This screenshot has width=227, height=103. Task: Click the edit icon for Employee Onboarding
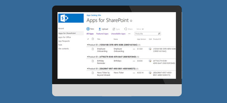[150, 49]
